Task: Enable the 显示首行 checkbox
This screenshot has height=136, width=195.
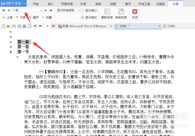Action: pyautogui.click(x=82, y=10)
